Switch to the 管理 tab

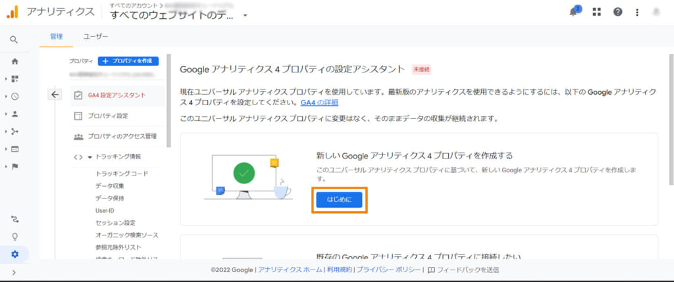tap(57, 37)
